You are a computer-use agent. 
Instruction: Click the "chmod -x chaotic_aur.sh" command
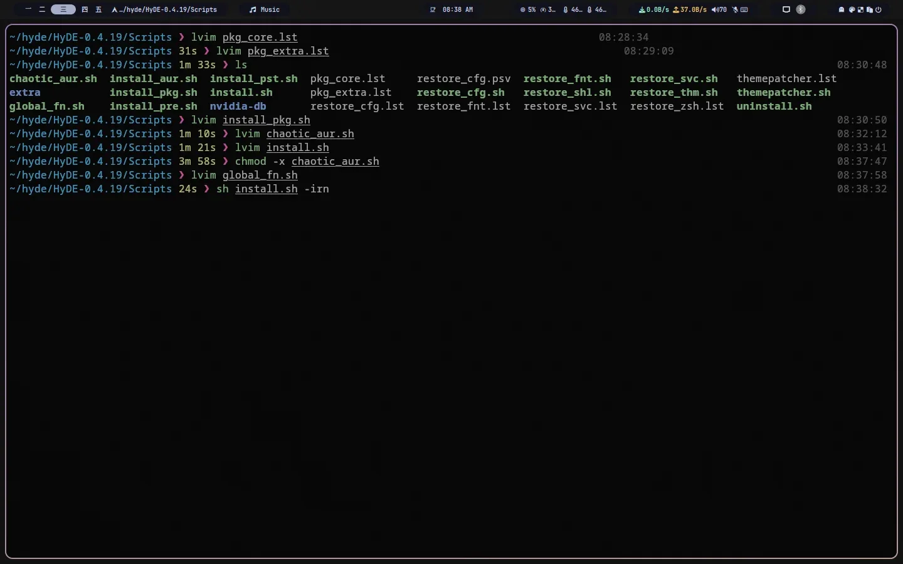coord(307,161)
